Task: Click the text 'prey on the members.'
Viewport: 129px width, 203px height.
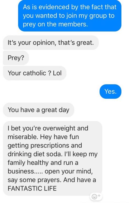Action: click(55, 24)
